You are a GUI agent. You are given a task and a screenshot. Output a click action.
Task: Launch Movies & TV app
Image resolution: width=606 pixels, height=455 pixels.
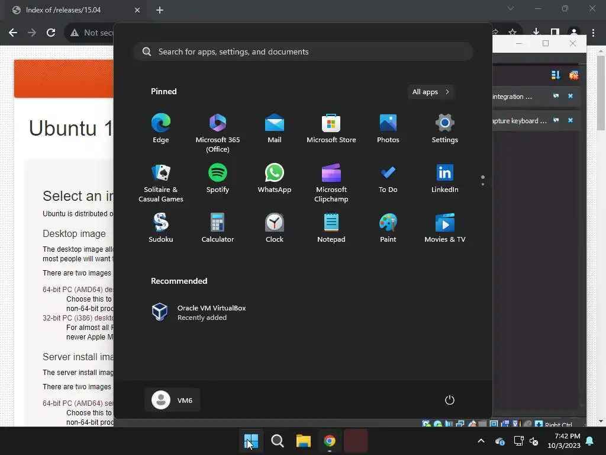(445, 228)
